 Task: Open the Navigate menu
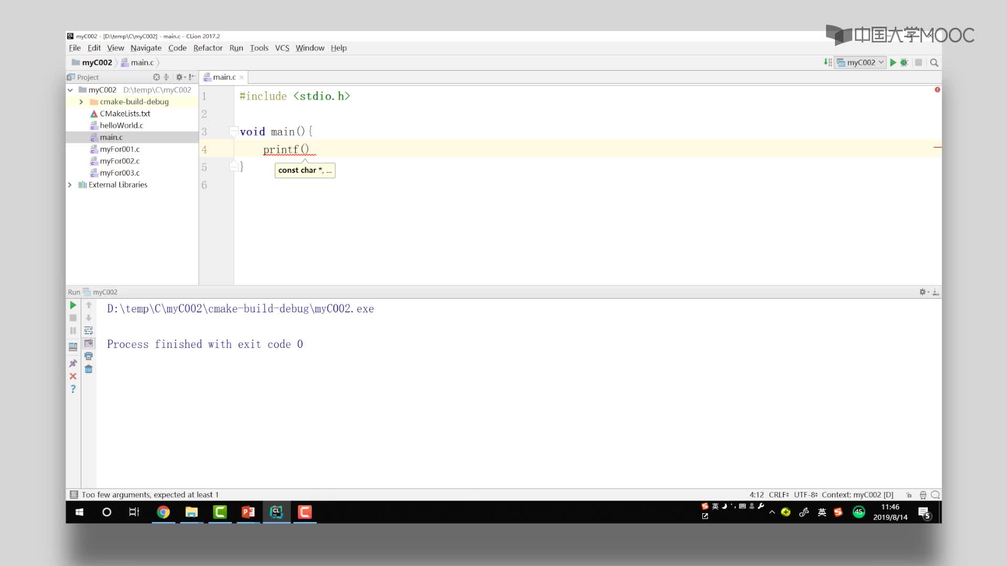(x=146, y=48)
